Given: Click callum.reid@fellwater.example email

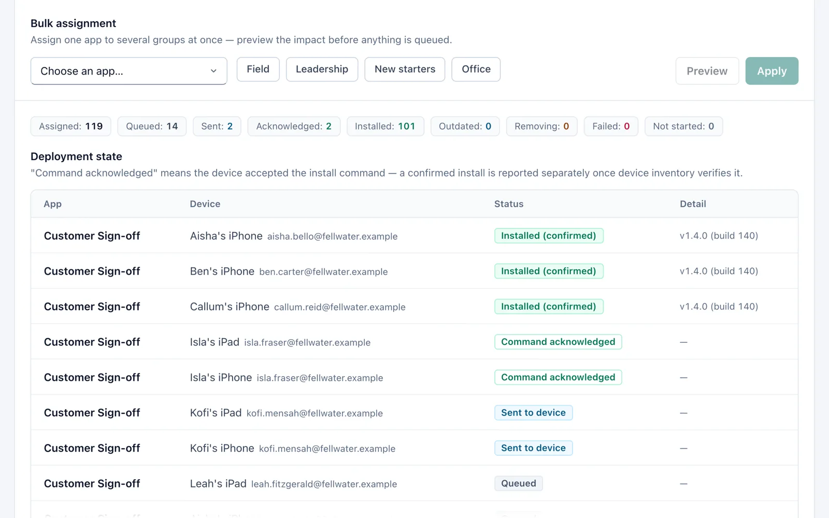Looking at the screenshot, I should point(340,307).
